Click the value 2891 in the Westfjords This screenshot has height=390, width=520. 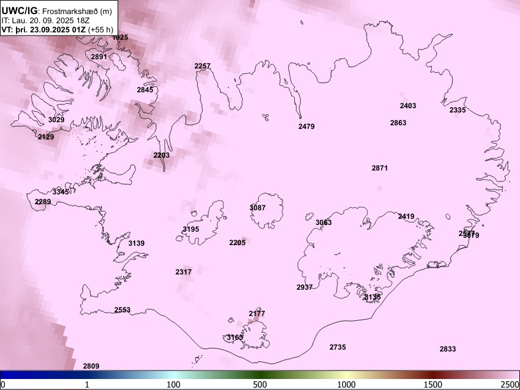[99, 57]
